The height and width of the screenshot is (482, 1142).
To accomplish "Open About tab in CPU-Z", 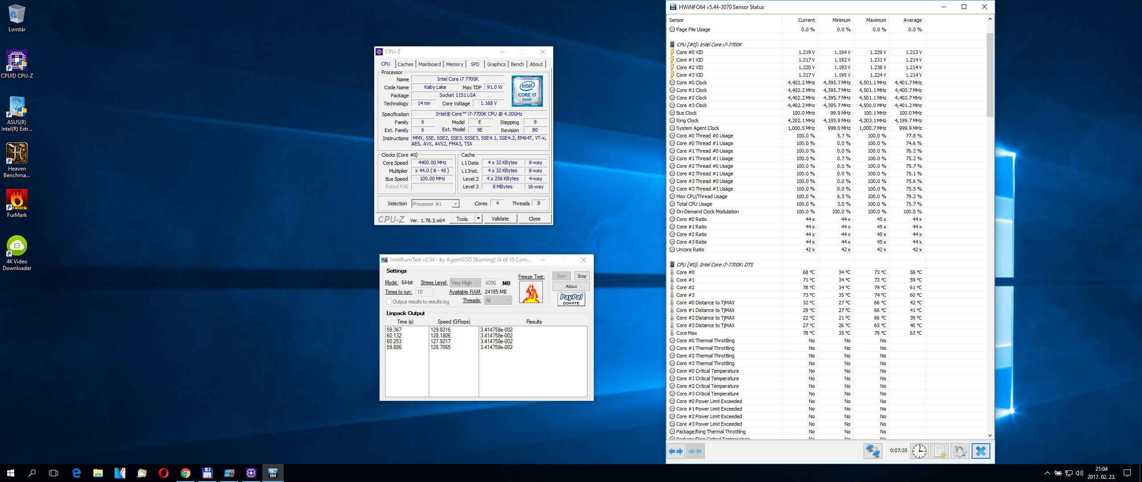I will [x=536, y=64].
